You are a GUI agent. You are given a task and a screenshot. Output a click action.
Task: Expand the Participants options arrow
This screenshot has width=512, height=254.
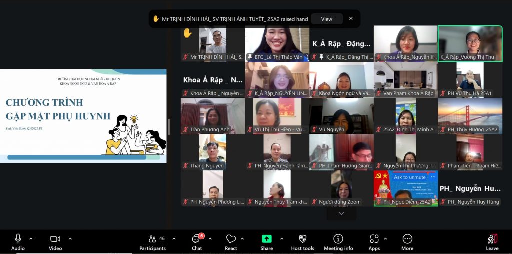click(174, 239)
